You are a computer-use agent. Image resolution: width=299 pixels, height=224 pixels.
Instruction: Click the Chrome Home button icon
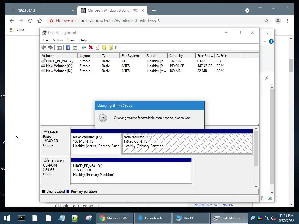point(40,21)
